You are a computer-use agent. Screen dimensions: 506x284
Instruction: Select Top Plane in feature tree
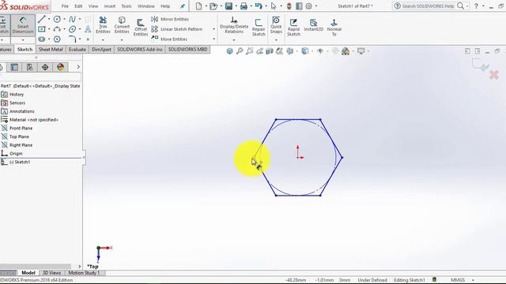19,136
